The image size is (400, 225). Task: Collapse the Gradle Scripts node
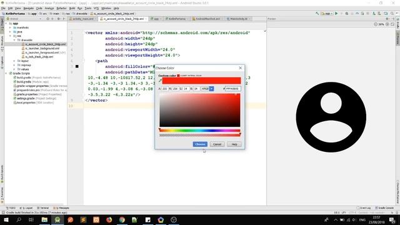point(6,74)
